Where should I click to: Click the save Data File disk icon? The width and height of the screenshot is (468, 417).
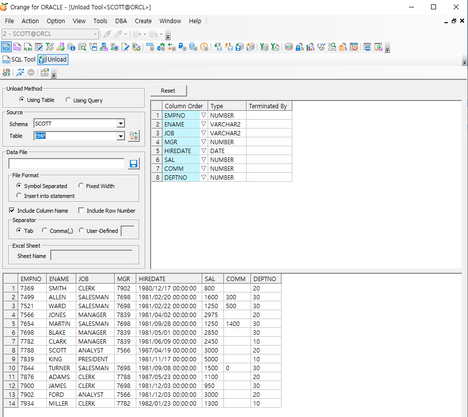pyautogui.click(x=133, y=163)
